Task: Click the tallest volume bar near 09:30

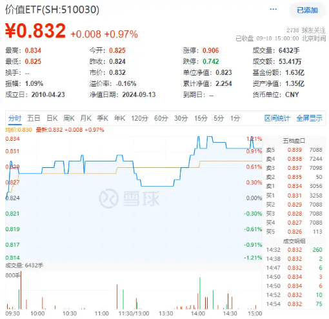Action: tap(21, 291)
